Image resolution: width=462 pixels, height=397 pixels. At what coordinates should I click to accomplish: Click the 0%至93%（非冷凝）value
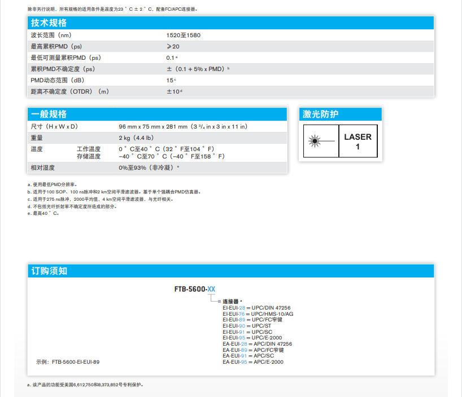[149, 167]
